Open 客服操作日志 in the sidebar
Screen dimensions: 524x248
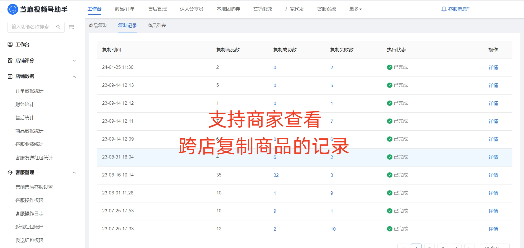[x=30, y=213]
